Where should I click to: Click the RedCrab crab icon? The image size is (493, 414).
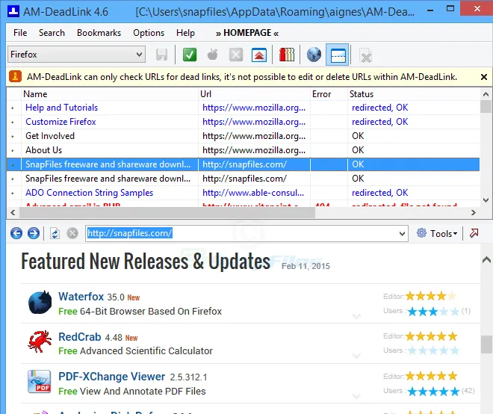(40, 342)
